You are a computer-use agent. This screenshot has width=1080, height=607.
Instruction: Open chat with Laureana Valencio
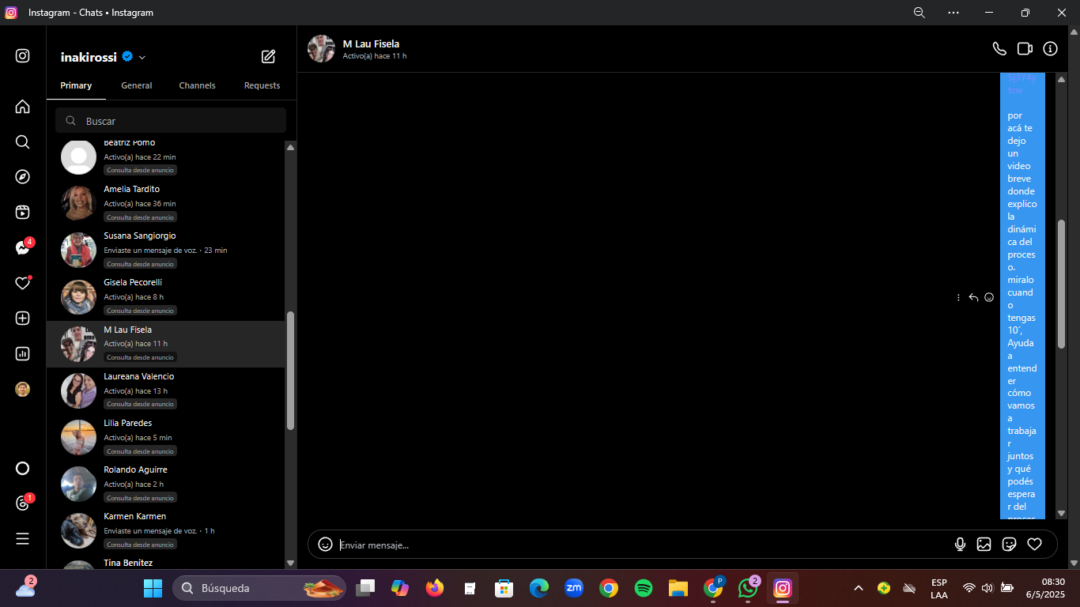click(166, 390)
